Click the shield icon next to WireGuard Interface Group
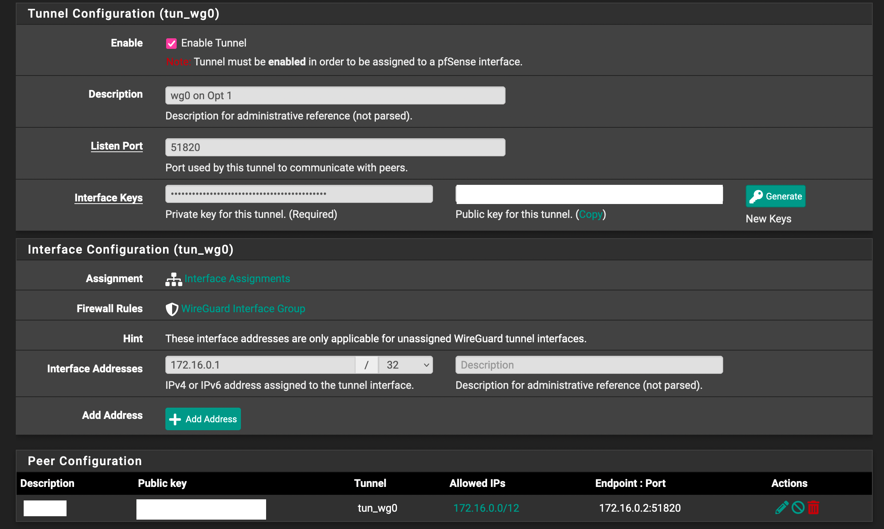 point(171,308)
